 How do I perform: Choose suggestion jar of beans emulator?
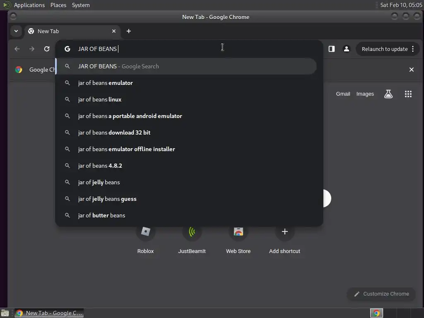coord(186,83)
